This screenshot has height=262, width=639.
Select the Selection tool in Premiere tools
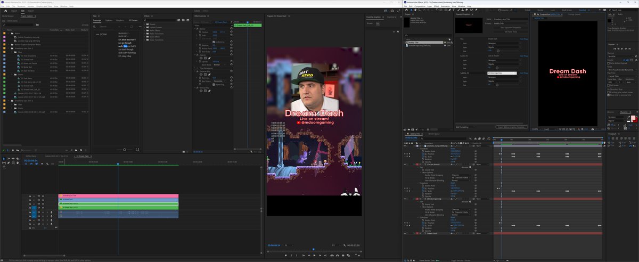(x=4, y=159)
